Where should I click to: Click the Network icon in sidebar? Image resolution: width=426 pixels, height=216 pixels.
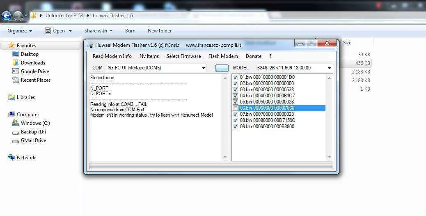(11, 157)
